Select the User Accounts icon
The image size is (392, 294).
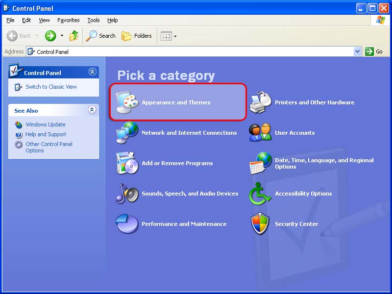[260, 133]
